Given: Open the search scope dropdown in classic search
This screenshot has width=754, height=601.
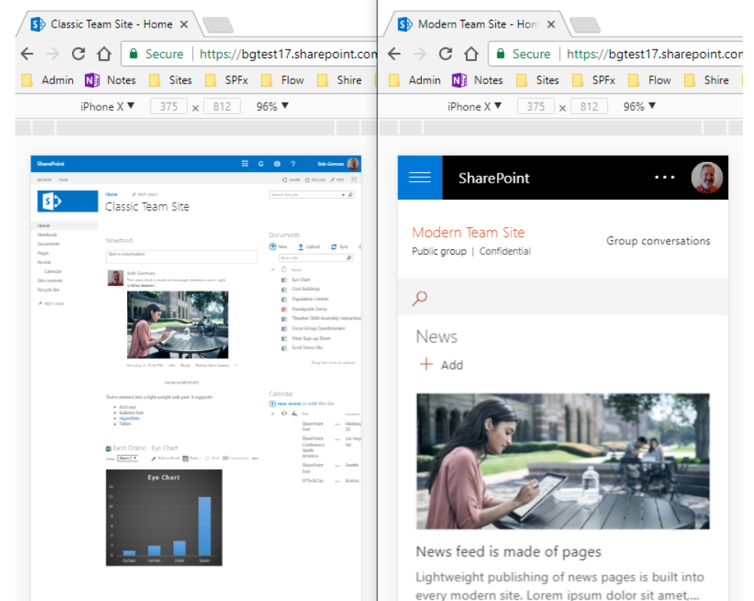Looking at the screenshot, I should pyautogui.click(x=343, y=194).
